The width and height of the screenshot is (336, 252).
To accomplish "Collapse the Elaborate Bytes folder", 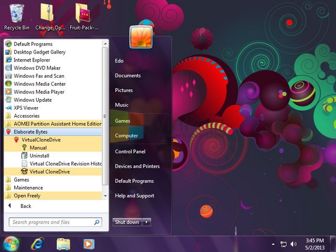I will coord(52,132).
